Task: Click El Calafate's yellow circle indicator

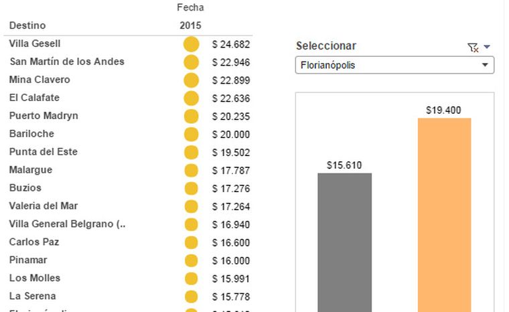Action: click(191, 98)
